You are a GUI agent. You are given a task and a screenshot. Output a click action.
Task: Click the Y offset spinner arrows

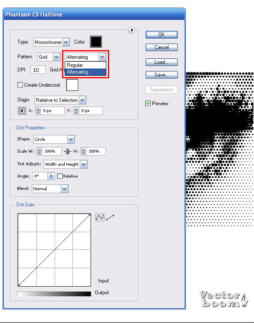(77, 111)
